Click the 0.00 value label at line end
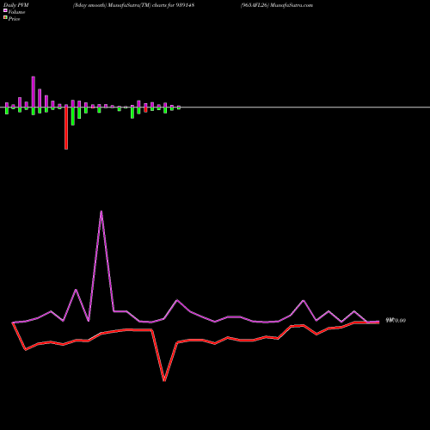Screen dimensions: 430x430 pos(396,320)
